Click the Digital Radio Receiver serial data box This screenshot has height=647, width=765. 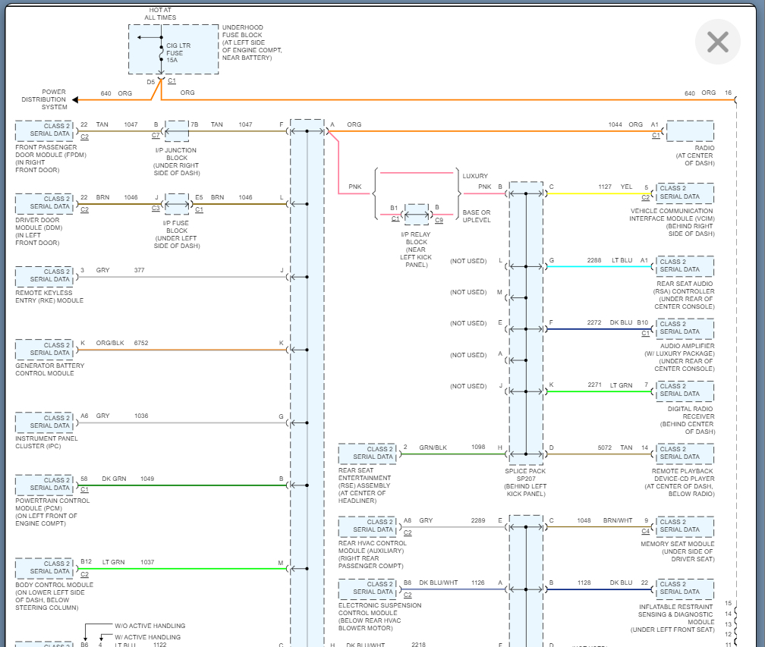[685, 391]
